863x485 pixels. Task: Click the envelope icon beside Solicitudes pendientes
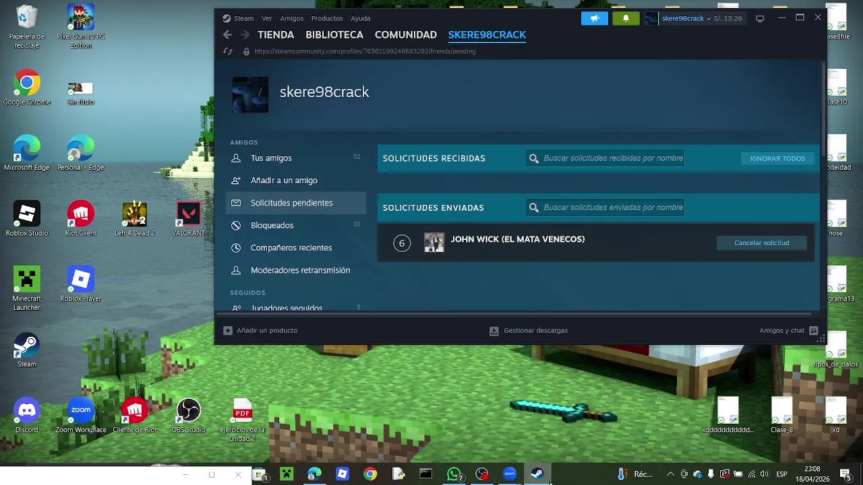pos(236,203)
